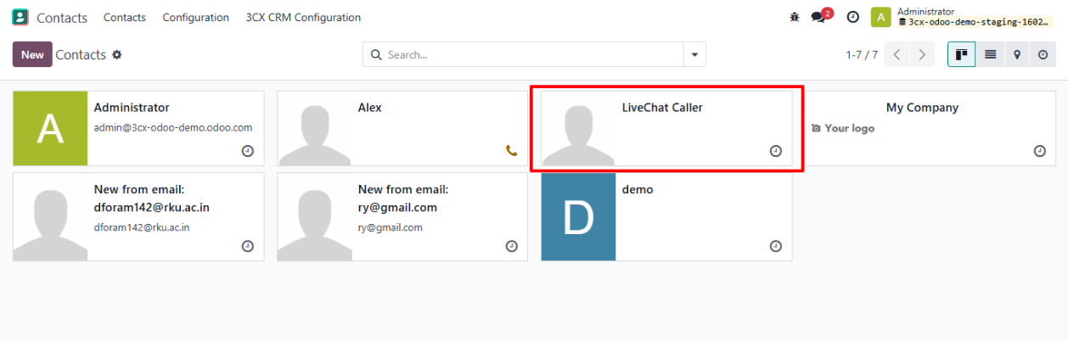This screenshot has width=1068, height=341.
Task: Open the gear actions menu beside Contacts
Action: 117,54
